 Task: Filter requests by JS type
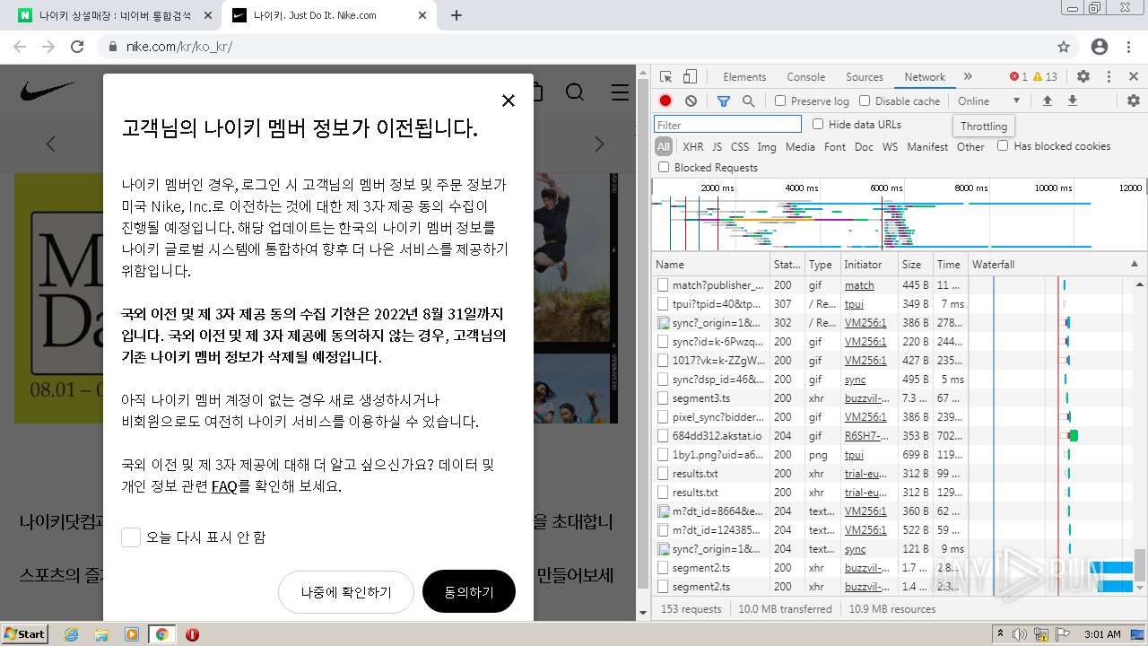pos(717,146)
